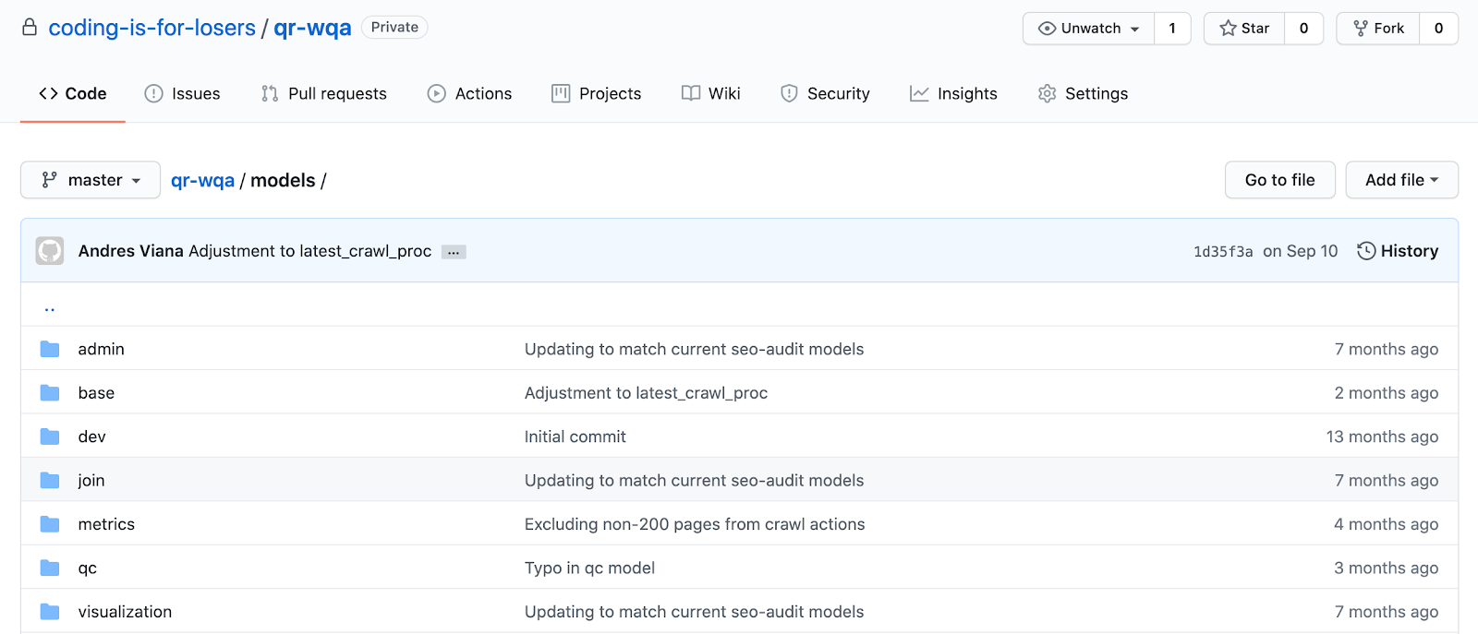Open the master branch dropdown
Screen dimensions: 1478x634
(91, 180)
